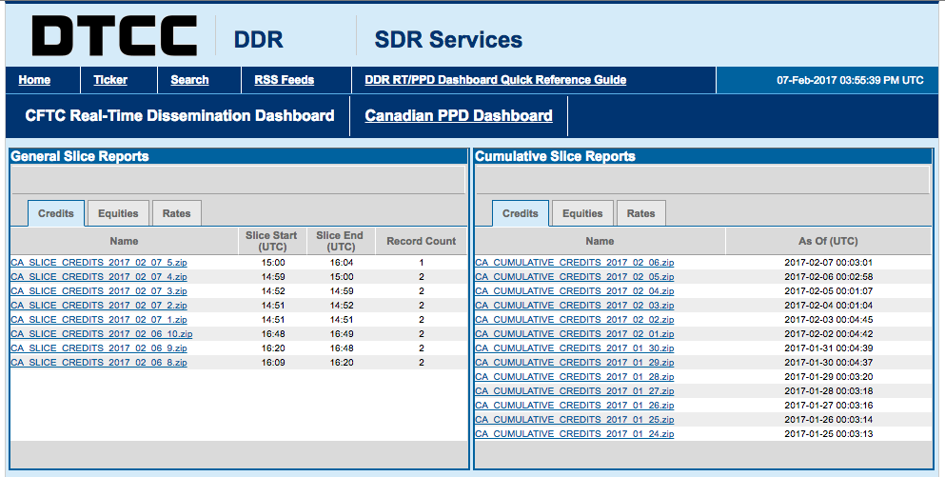
Task: Download CA_SLICE_CREDITS_2017_02_06_9.zip
Action: (x=99, y=348)
